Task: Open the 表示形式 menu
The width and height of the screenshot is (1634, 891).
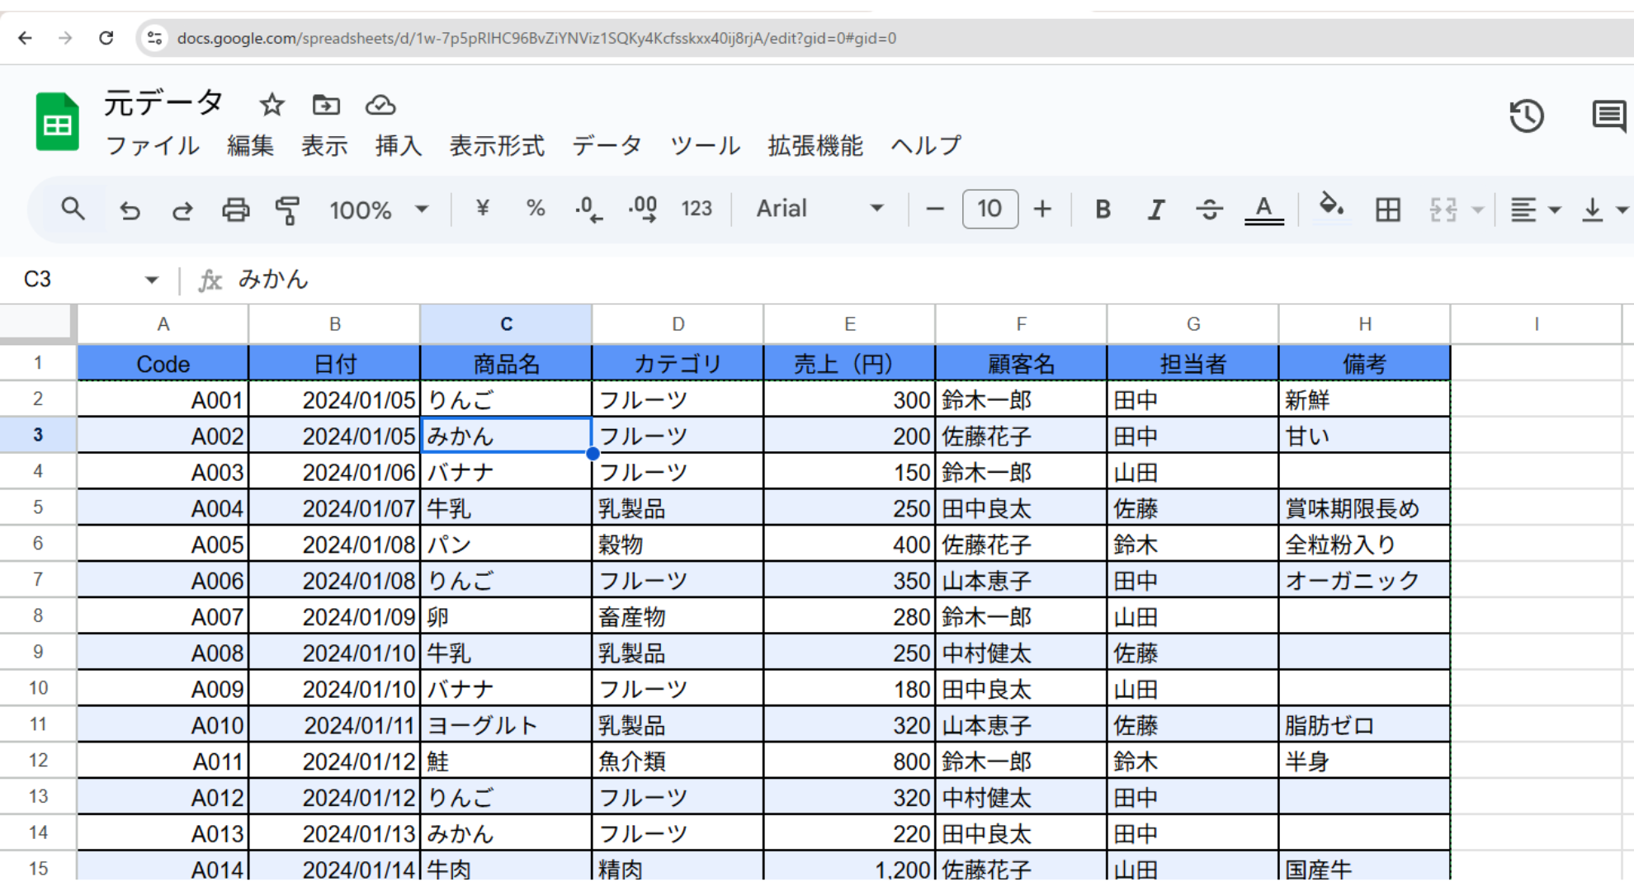Action: pos(497,146)
